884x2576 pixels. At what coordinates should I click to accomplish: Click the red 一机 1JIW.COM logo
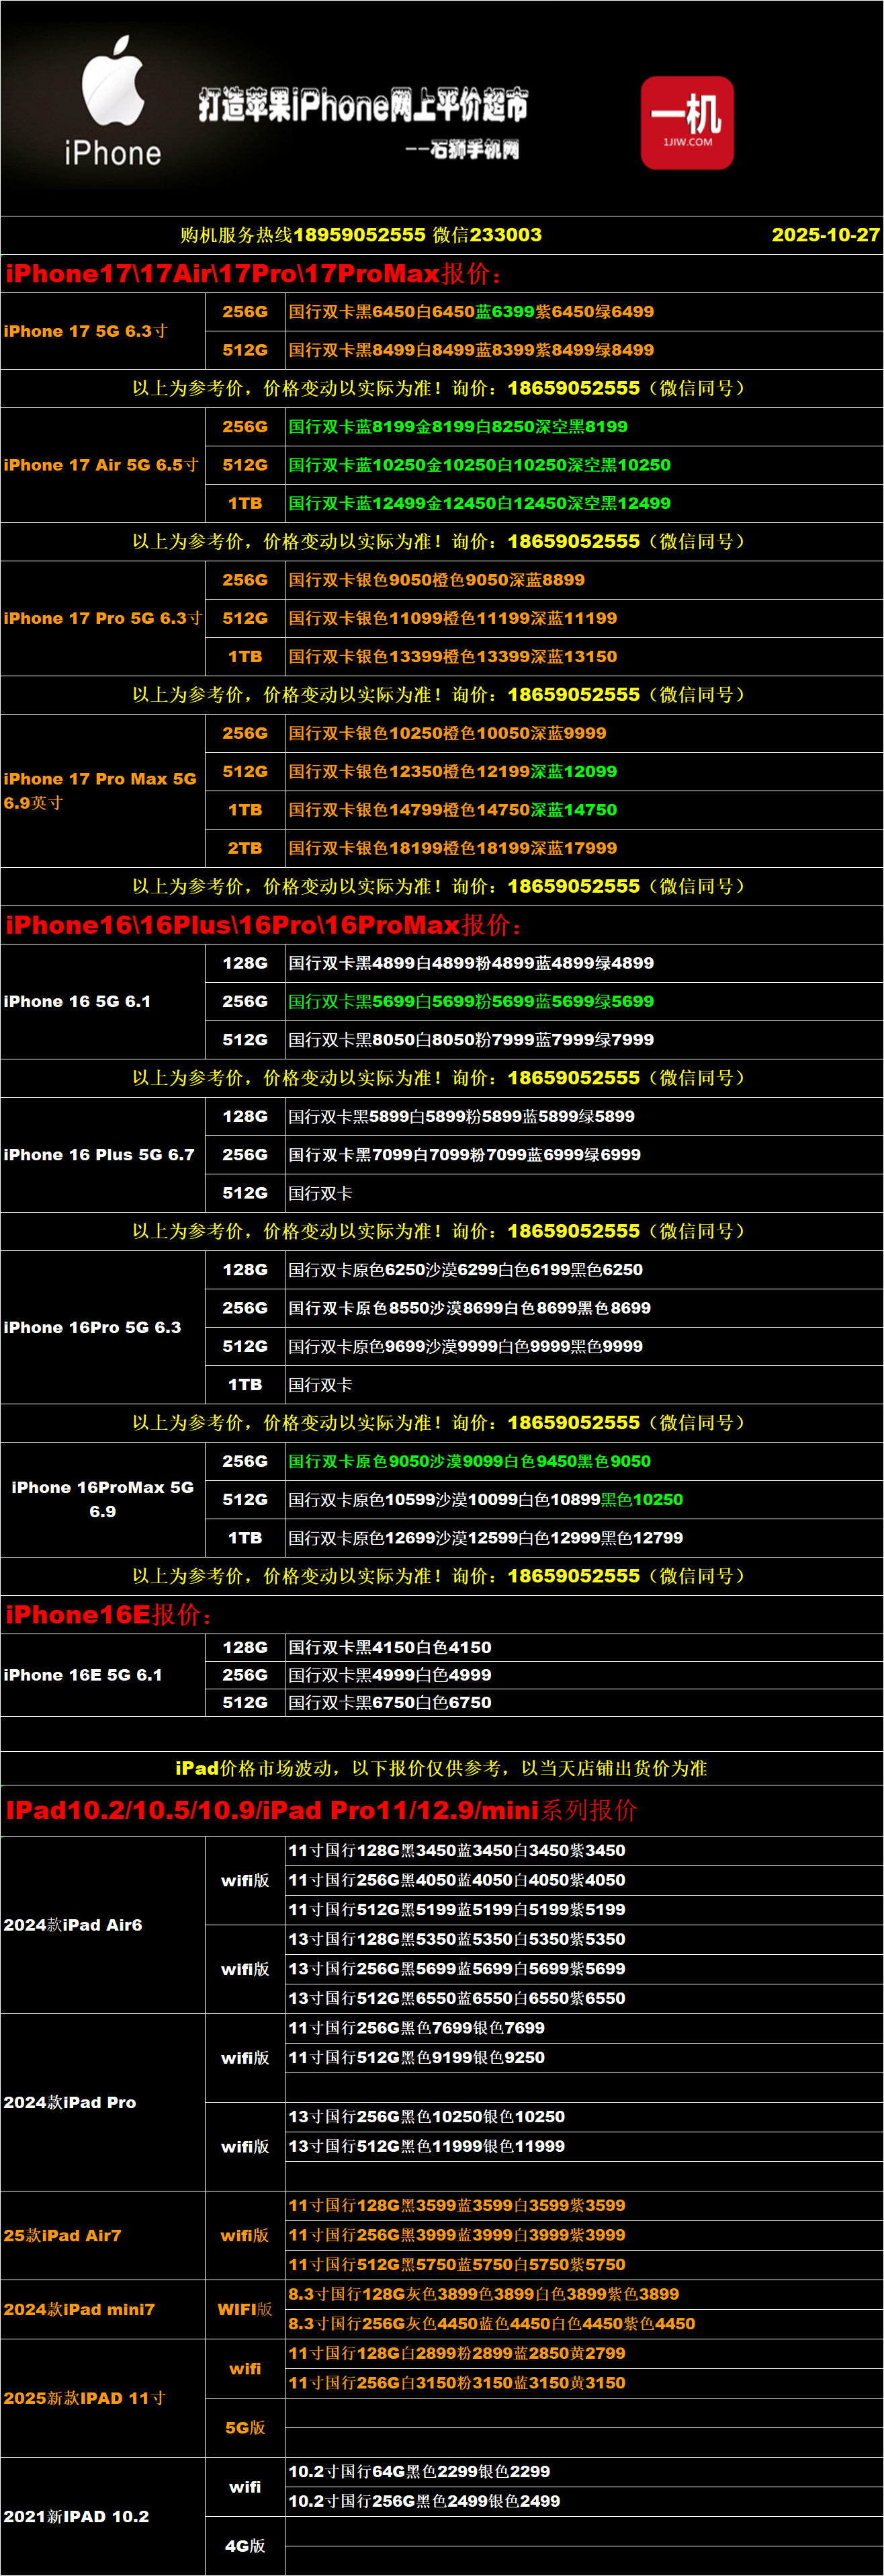(x=687, y=122)
